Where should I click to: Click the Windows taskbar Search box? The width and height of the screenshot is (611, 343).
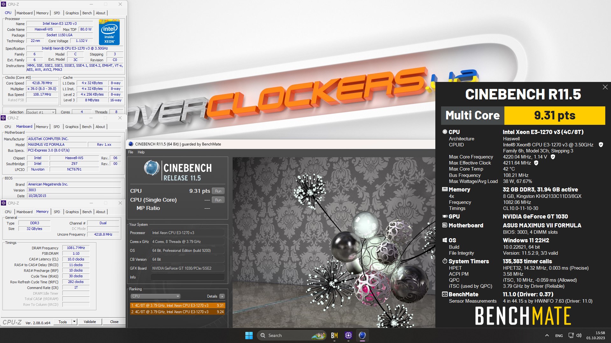pos(292,335)
